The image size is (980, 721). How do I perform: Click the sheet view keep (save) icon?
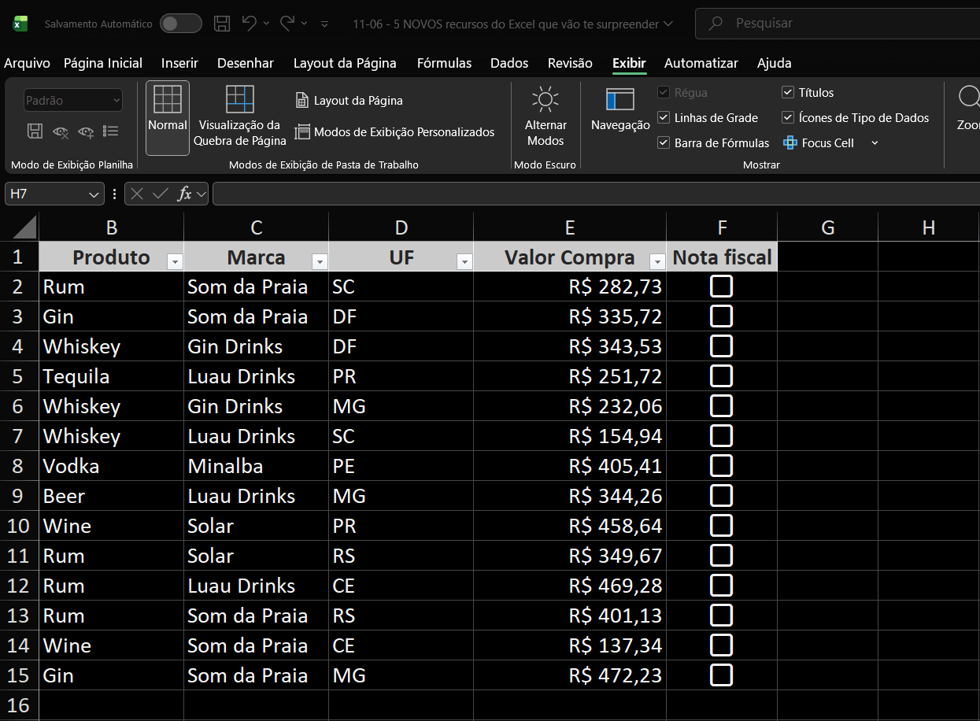35,131
